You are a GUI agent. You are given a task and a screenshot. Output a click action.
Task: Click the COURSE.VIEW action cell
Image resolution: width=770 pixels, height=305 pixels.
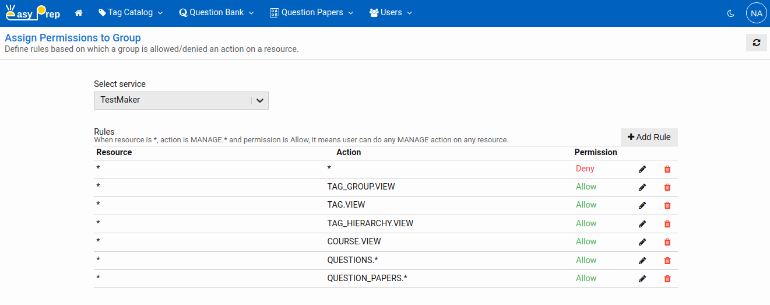(x=354, y=241)
